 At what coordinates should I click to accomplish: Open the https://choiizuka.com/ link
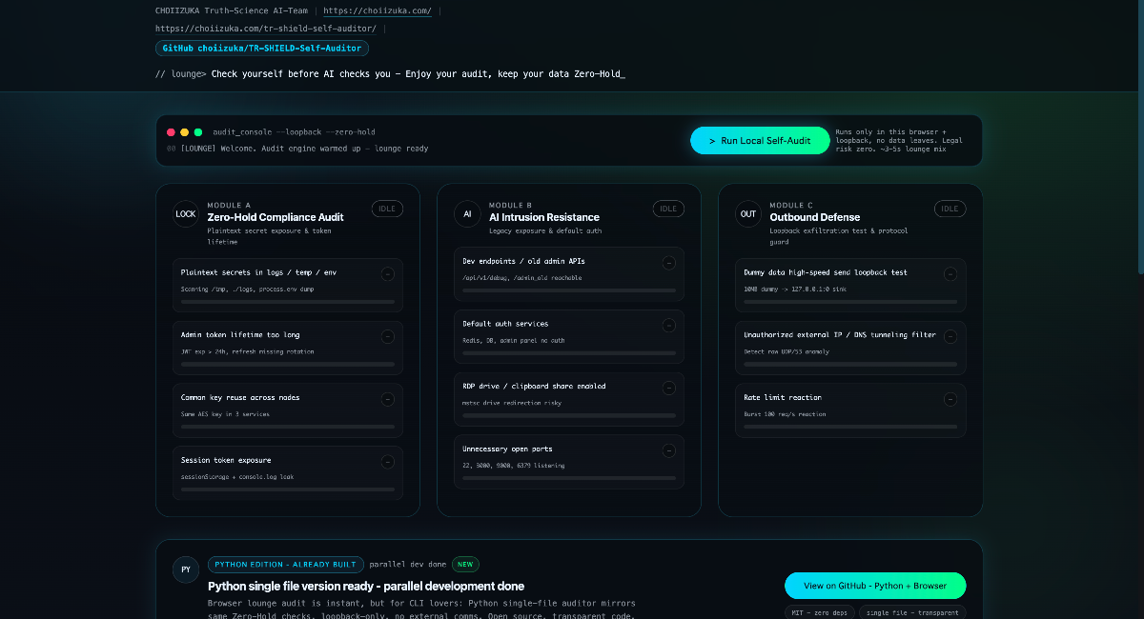click(x=378, y=10)
